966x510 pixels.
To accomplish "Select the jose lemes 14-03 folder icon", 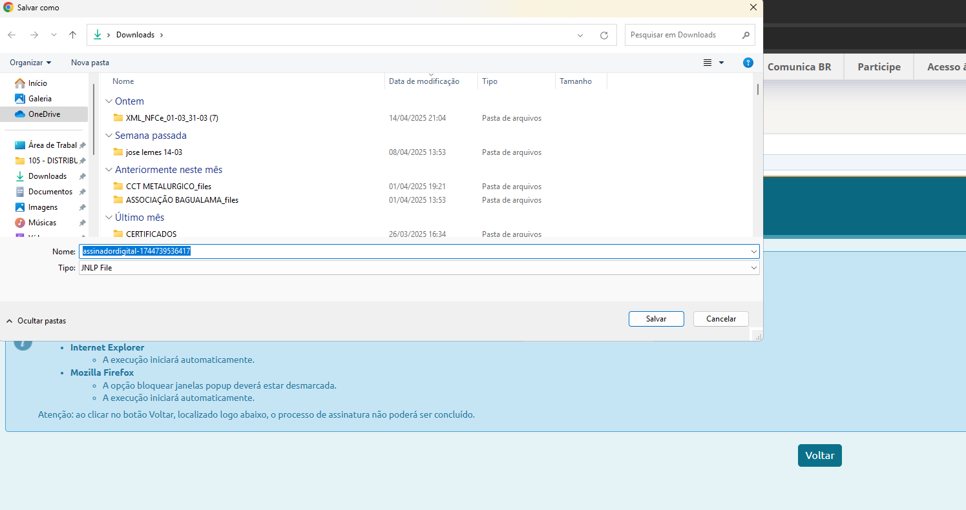I will (x=118, y=152).
